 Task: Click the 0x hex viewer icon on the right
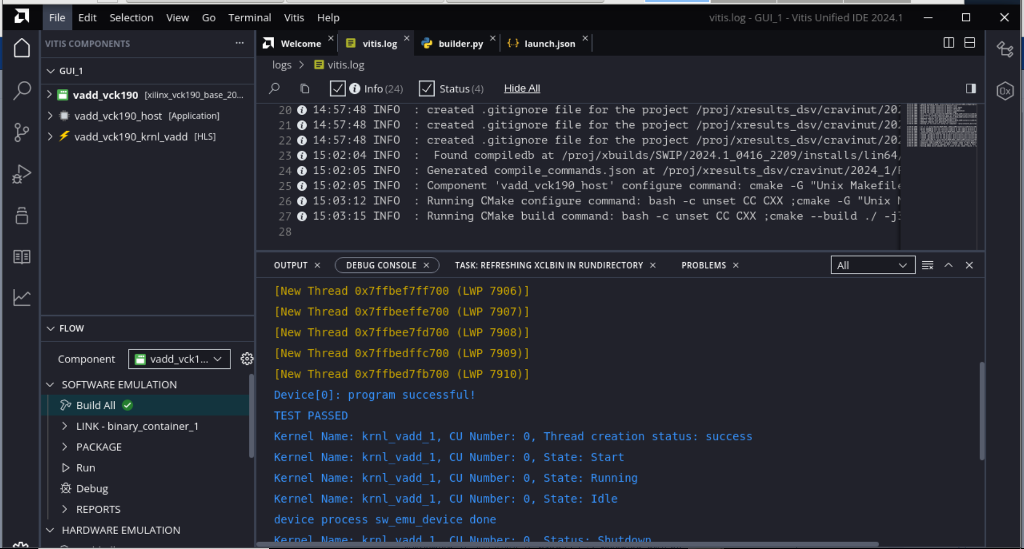pos(1005,91)
